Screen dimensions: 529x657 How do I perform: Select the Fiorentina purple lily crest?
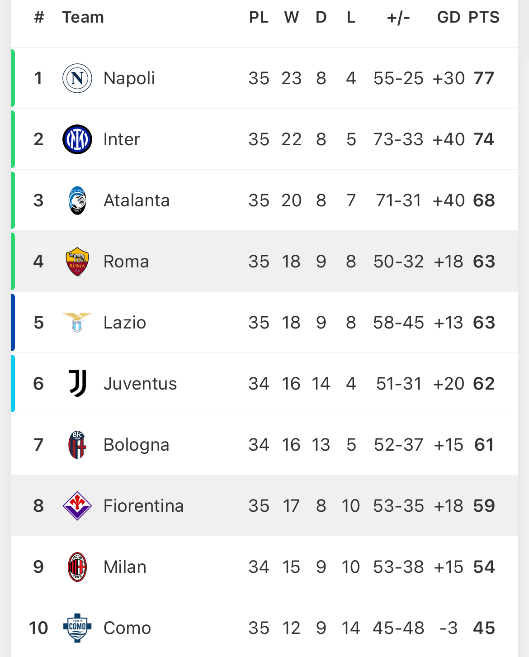[77, 506]
